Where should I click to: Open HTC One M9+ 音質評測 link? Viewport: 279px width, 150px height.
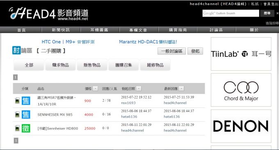(x=68, y=42)
